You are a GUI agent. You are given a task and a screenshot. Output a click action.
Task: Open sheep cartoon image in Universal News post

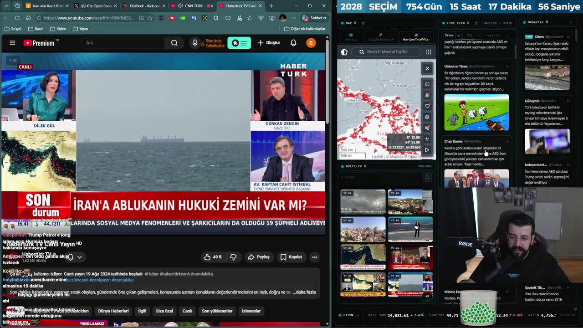[476, 112]
